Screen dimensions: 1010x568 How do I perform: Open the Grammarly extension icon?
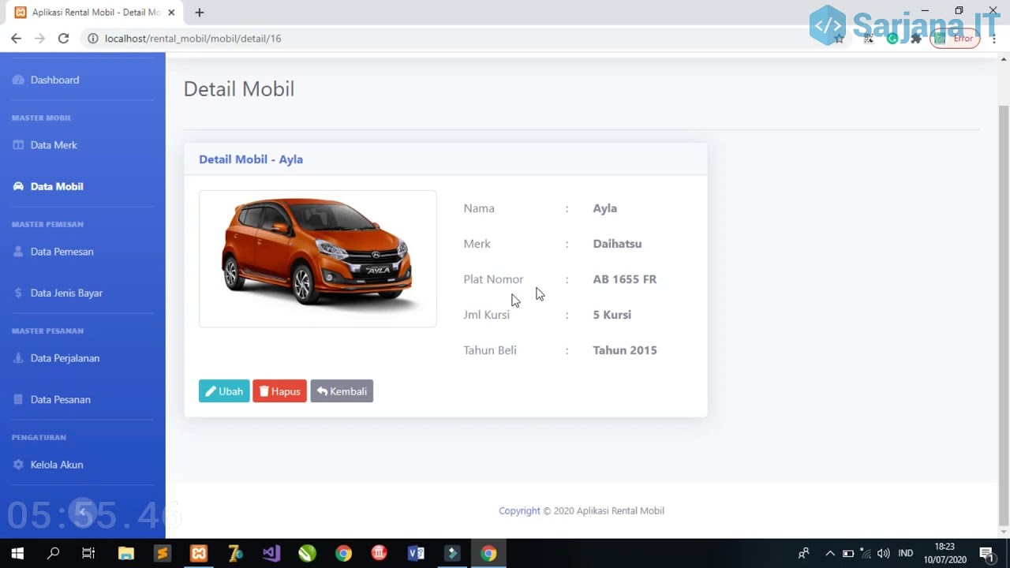(892, 38)
